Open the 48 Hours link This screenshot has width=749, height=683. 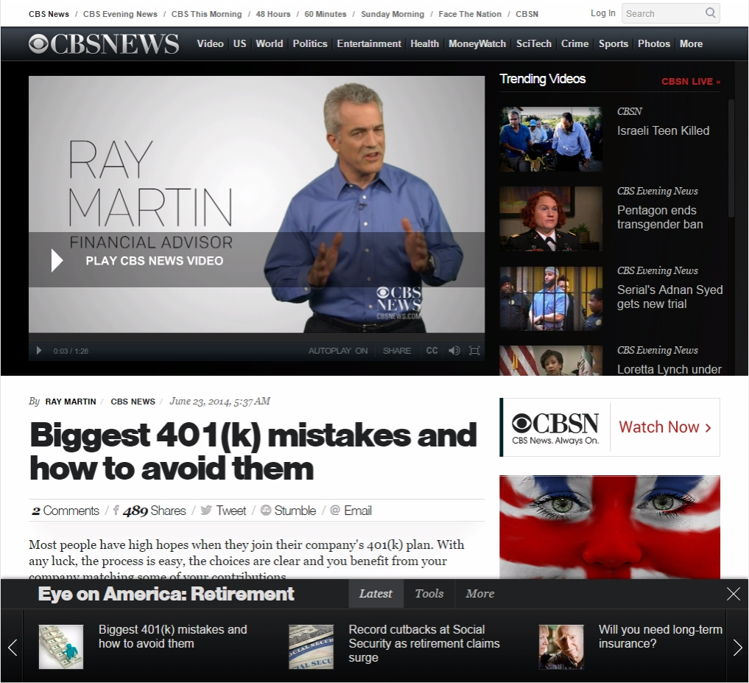click(272, 14)
